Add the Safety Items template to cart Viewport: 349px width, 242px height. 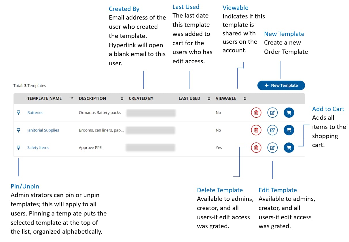tap(289, 148)
